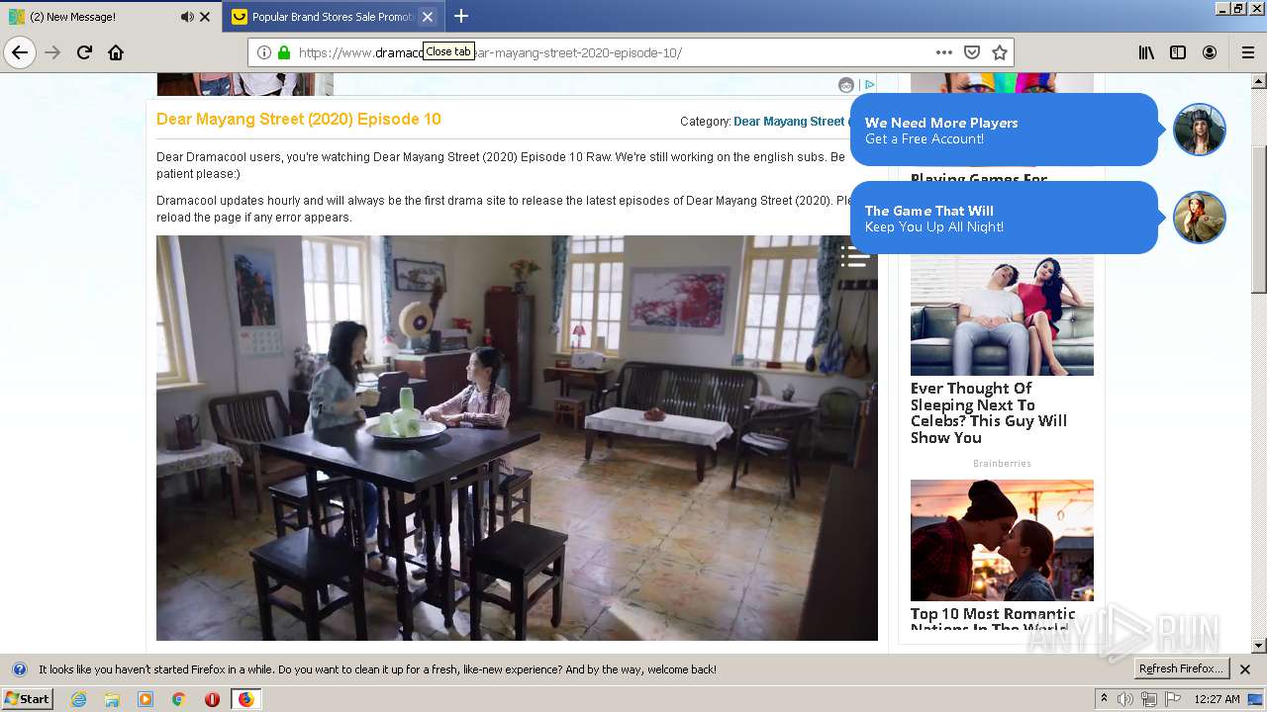Launch Internet Explorer from the taskbar
1267x712 pixels.
tap(78, 699)
